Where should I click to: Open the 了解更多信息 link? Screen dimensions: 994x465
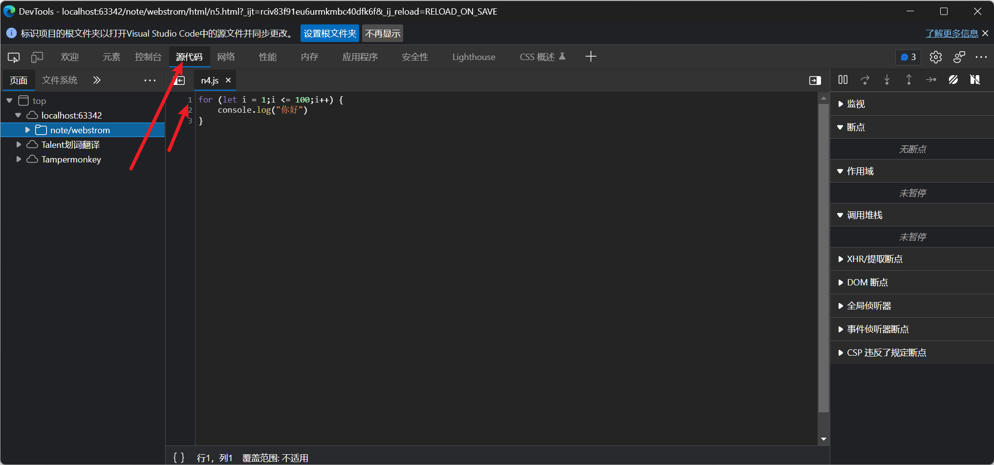951,33
